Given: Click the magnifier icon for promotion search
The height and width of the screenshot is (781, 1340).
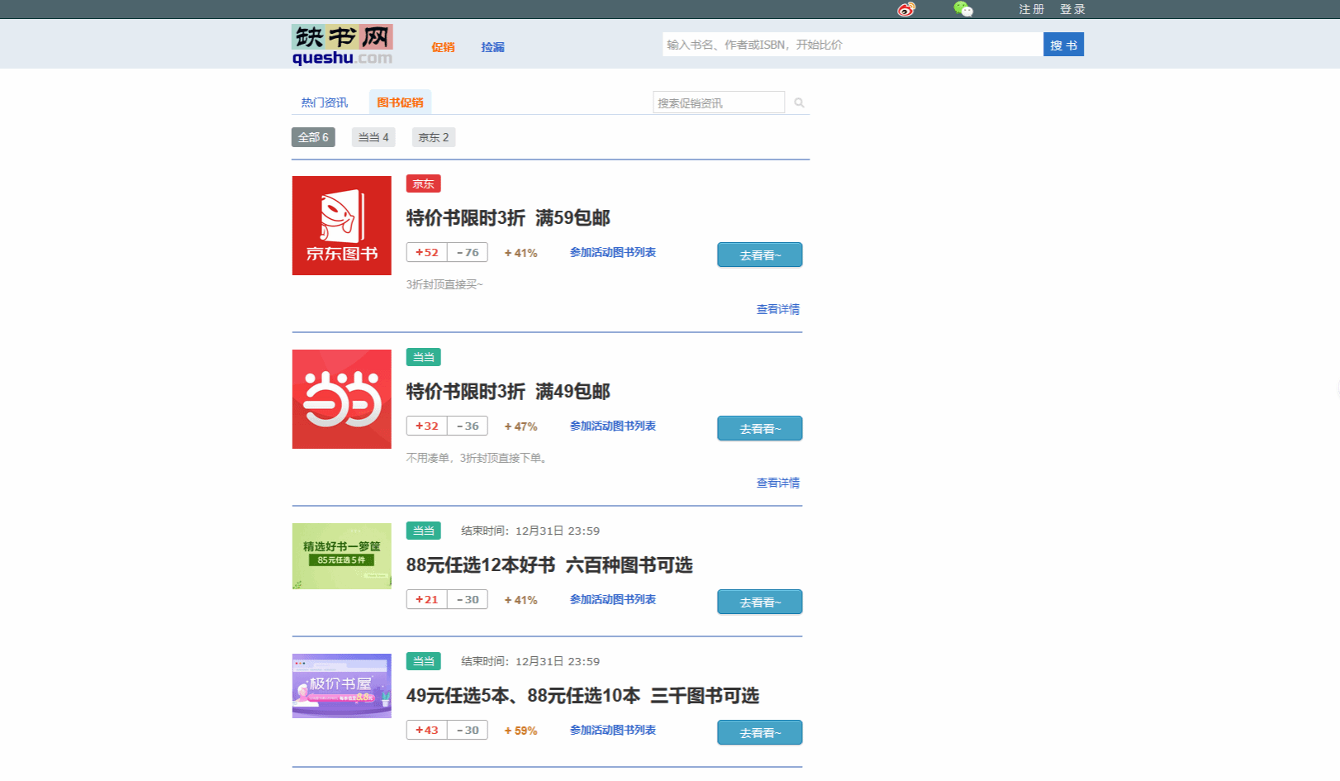Looking at the screenshot, I should coord(799,103).
